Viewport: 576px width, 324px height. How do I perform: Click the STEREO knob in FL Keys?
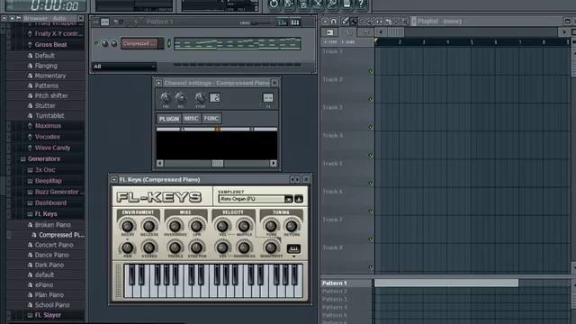(x=148, y=248)
